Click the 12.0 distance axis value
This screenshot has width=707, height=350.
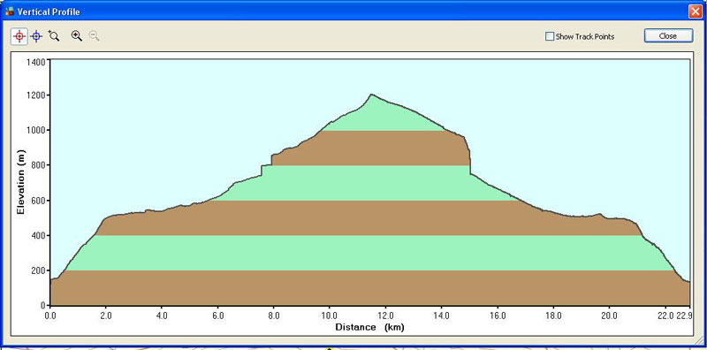coord(385,316)
